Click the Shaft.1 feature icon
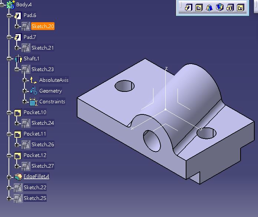 pos(18,59)
